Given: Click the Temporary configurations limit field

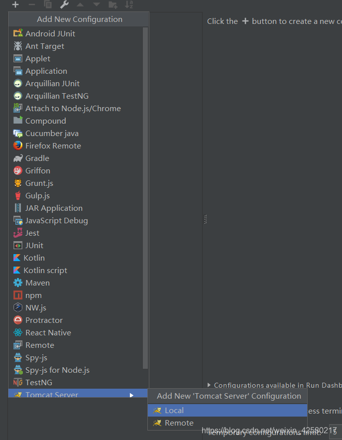Looking at the screenshot, I should pyautogui.click(x=336, y=432).
